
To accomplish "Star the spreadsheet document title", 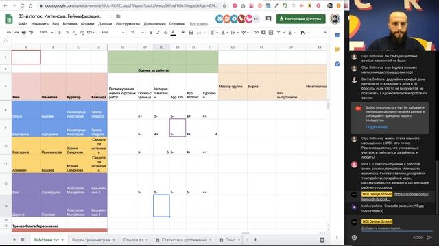I will (111, 16).
